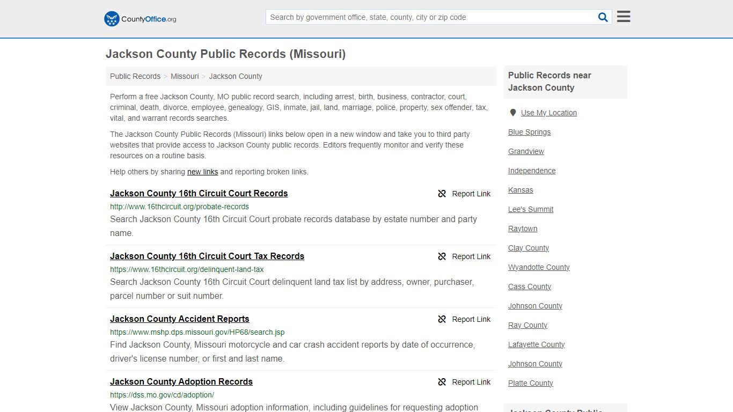Open the 16thcircuit.org probate-records URL
This screenshot has height=412, width=733.
click(179, 207)
